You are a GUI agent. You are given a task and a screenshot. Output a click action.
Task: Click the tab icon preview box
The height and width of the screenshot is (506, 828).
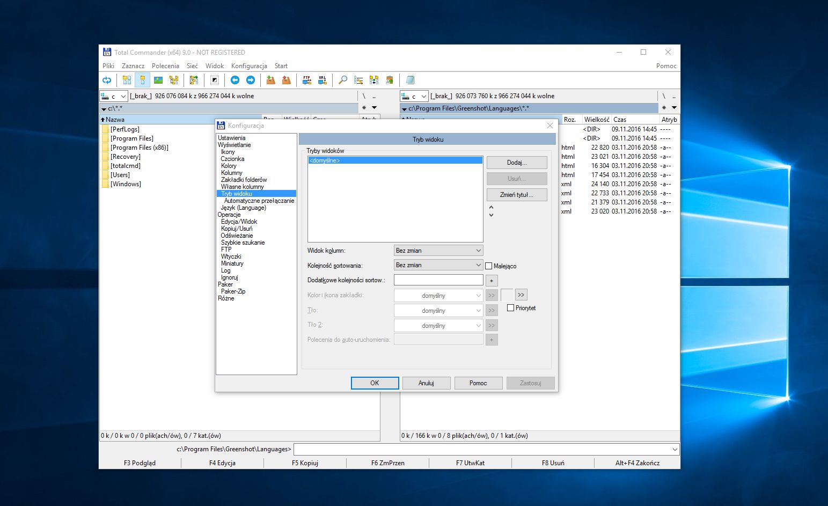[x=507, y=295]
